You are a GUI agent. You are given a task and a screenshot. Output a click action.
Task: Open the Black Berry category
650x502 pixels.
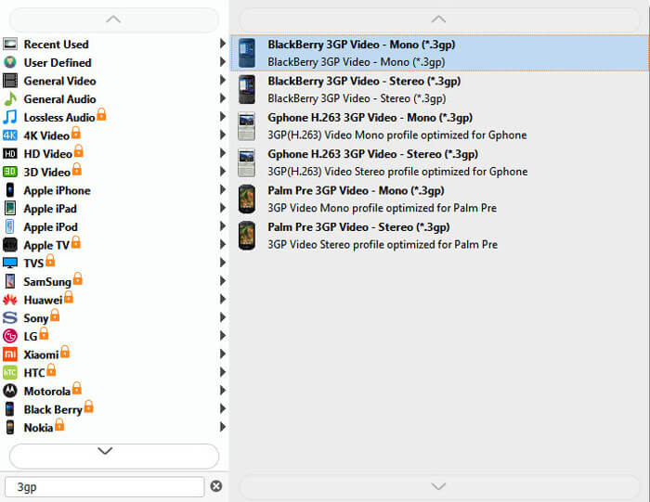click(114, 409)
